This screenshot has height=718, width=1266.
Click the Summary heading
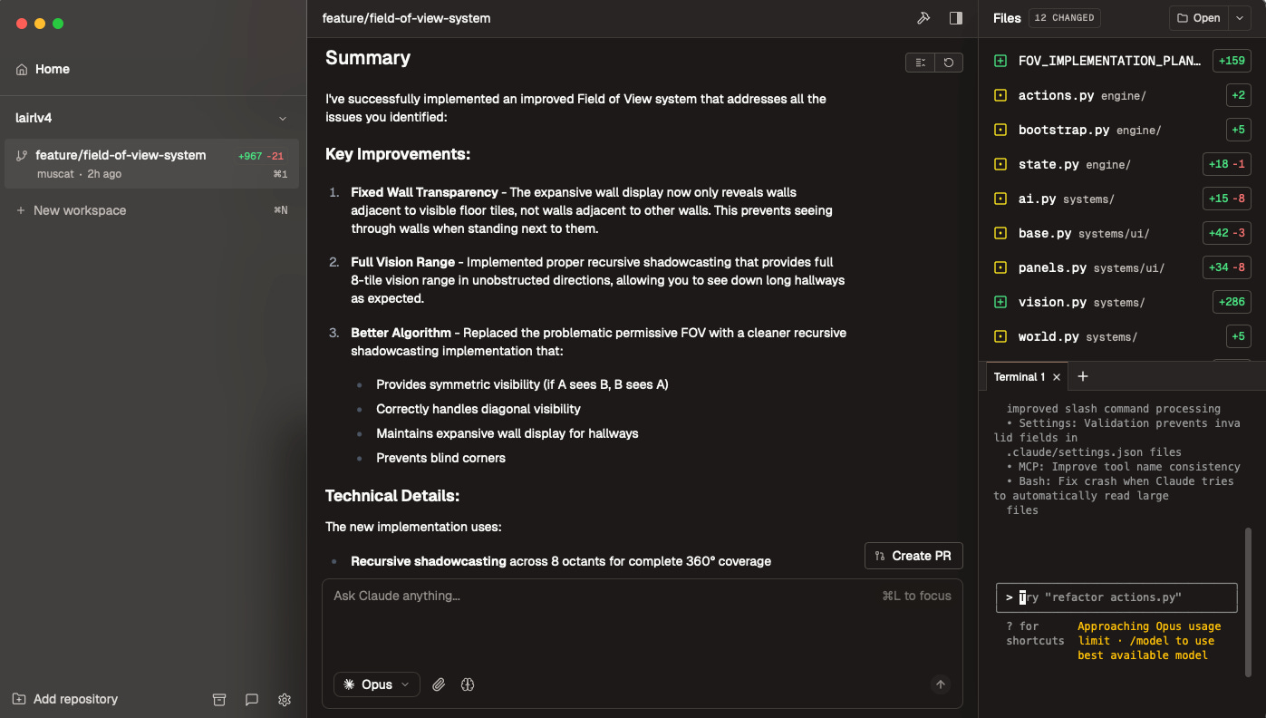[x=368, y=58]
